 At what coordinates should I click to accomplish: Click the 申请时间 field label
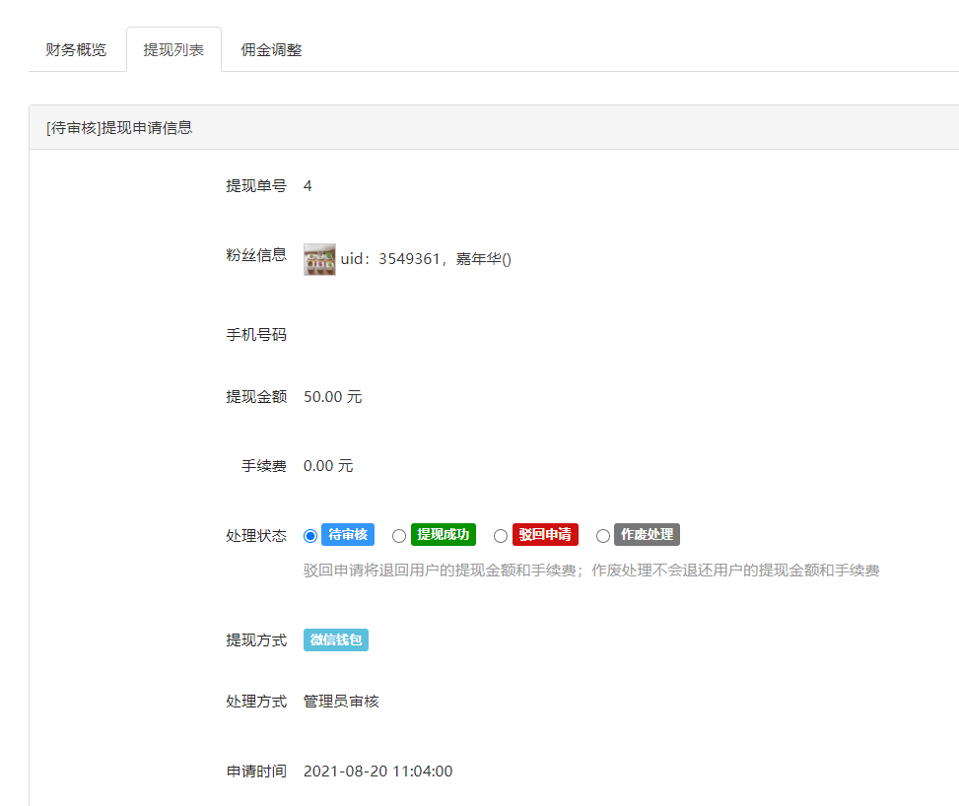coord(256,772)
